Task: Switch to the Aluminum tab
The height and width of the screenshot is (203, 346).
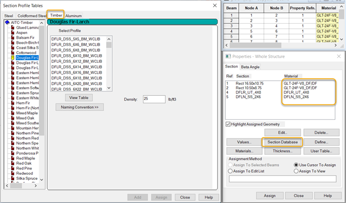Action: pyautogui.click(x=74, y=16)
